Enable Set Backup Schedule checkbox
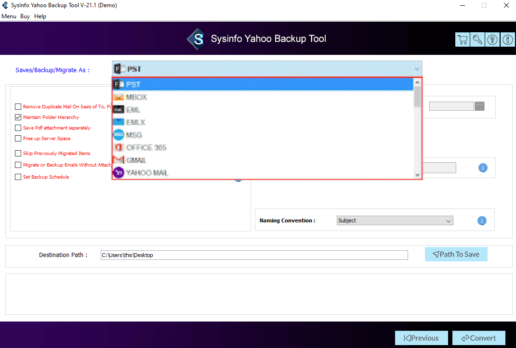Screen dimensions: 516x348 click(x=18, y=177)
